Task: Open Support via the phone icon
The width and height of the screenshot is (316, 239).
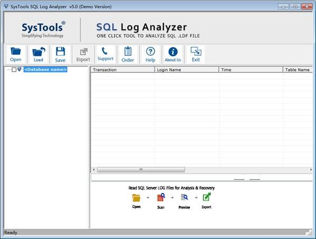Action: [x=105, y=54]
